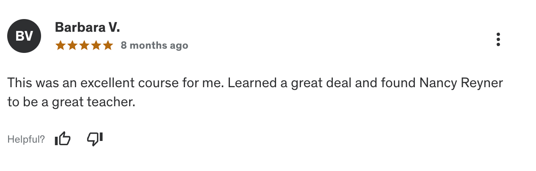Viewport: 536px width, 171px height.
Task: Click the fourth star in the rating
Action: tap(96, 45)
